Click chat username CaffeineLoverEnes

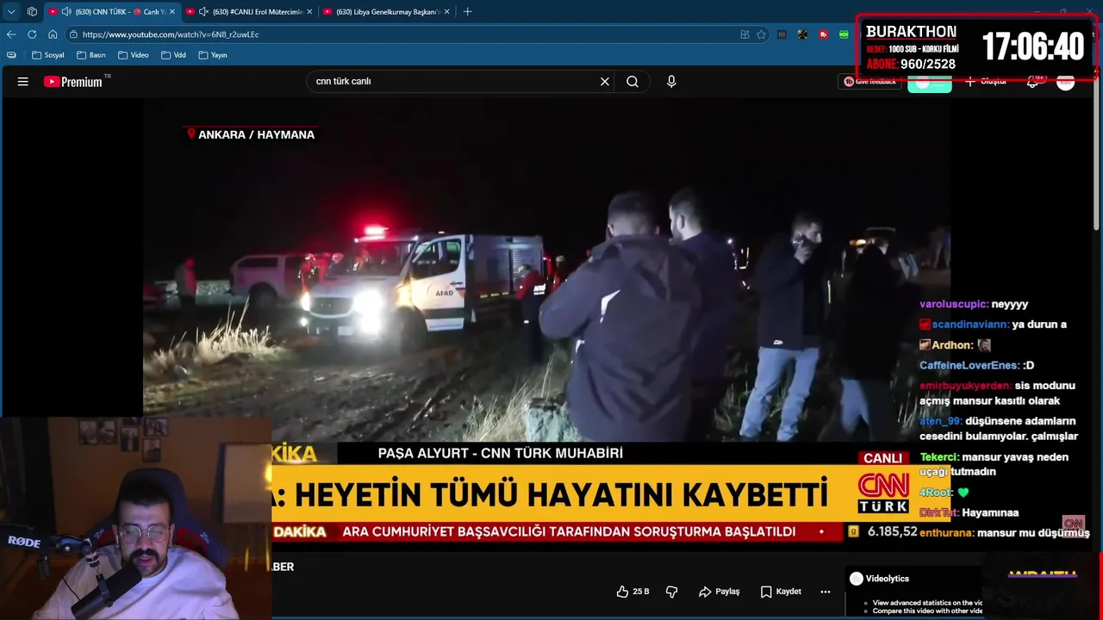(x=969, y=366)
